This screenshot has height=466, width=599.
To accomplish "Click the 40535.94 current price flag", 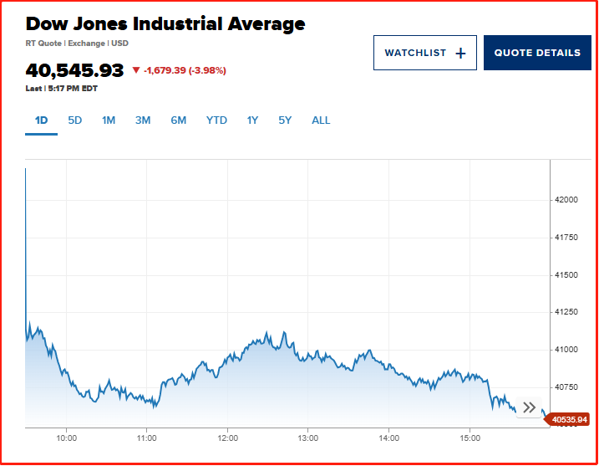I will (571, 420).
